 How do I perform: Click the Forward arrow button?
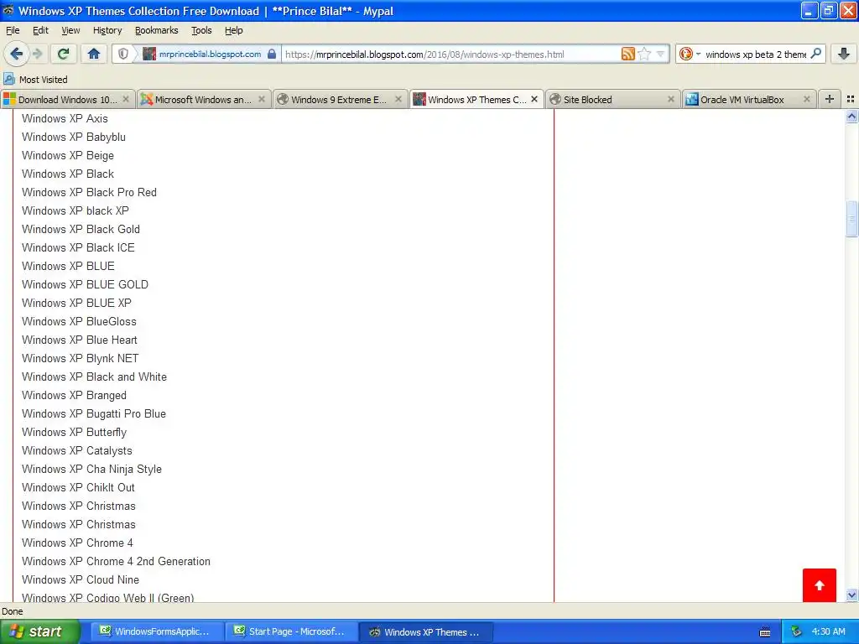click(37, 54)
